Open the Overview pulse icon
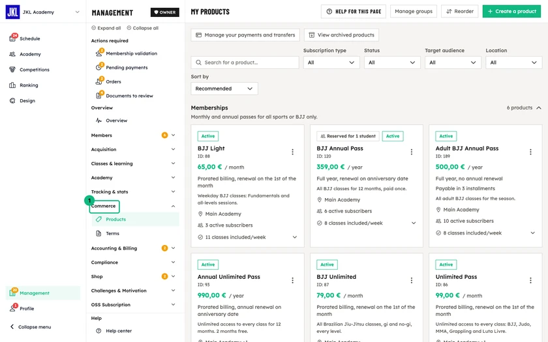The image size is (548, 342). [99, 121]
